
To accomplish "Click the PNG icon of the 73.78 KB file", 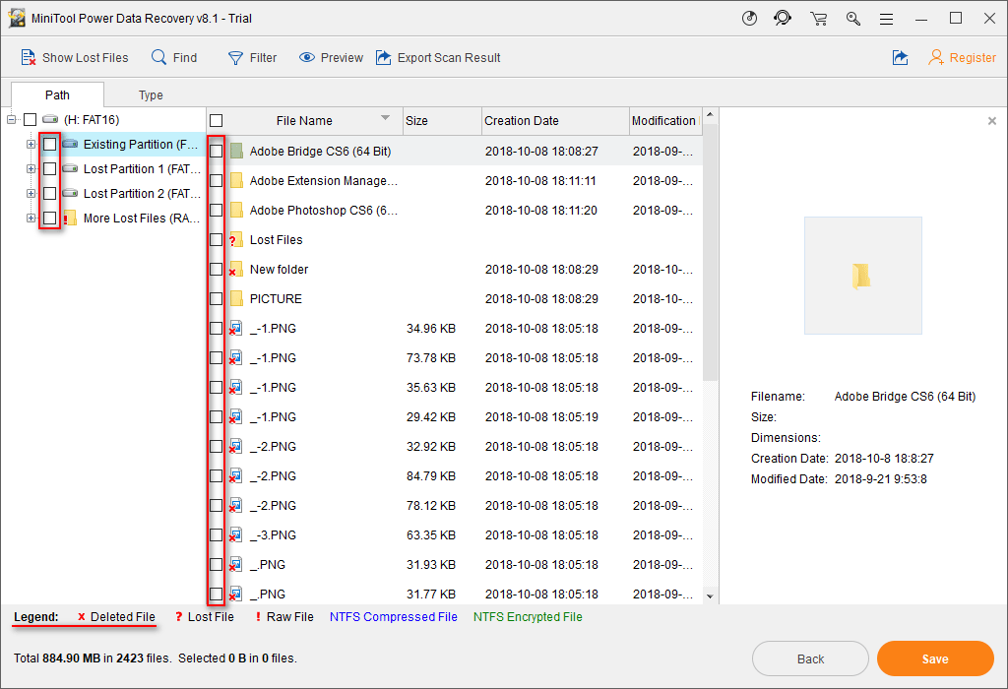I will (x=236, y=358).
